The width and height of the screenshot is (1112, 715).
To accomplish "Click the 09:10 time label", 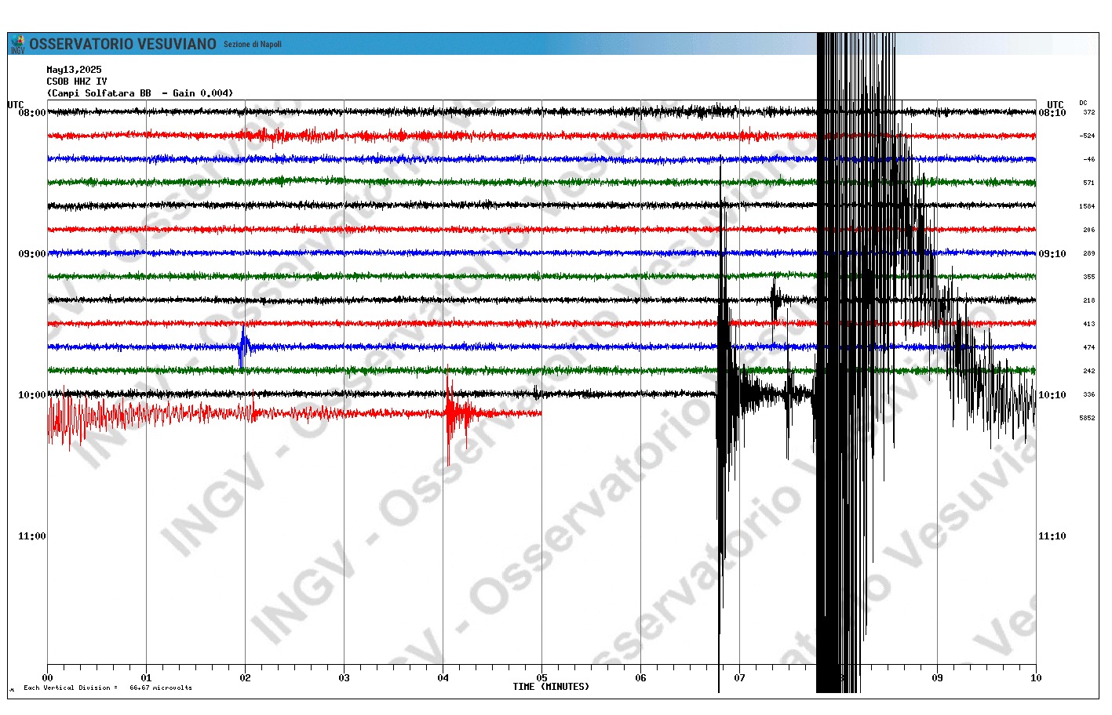I will 1052,254.
